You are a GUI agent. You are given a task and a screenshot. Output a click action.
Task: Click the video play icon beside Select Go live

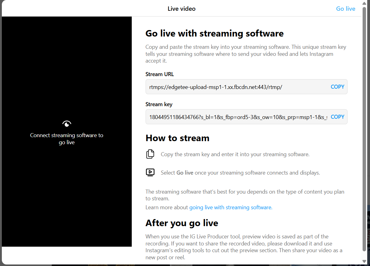[x=150, y=172]
